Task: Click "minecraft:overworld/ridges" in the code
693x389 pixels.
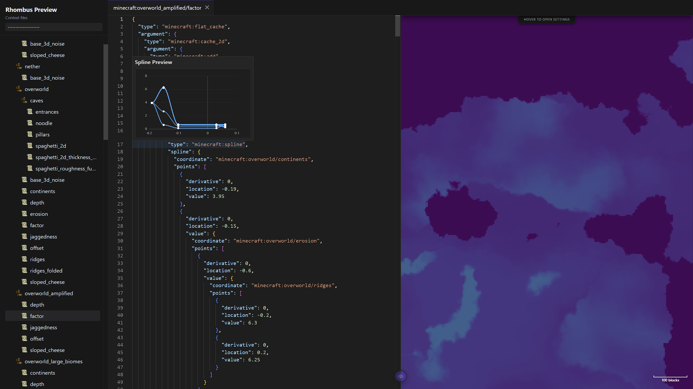Action: pos(293,285)
